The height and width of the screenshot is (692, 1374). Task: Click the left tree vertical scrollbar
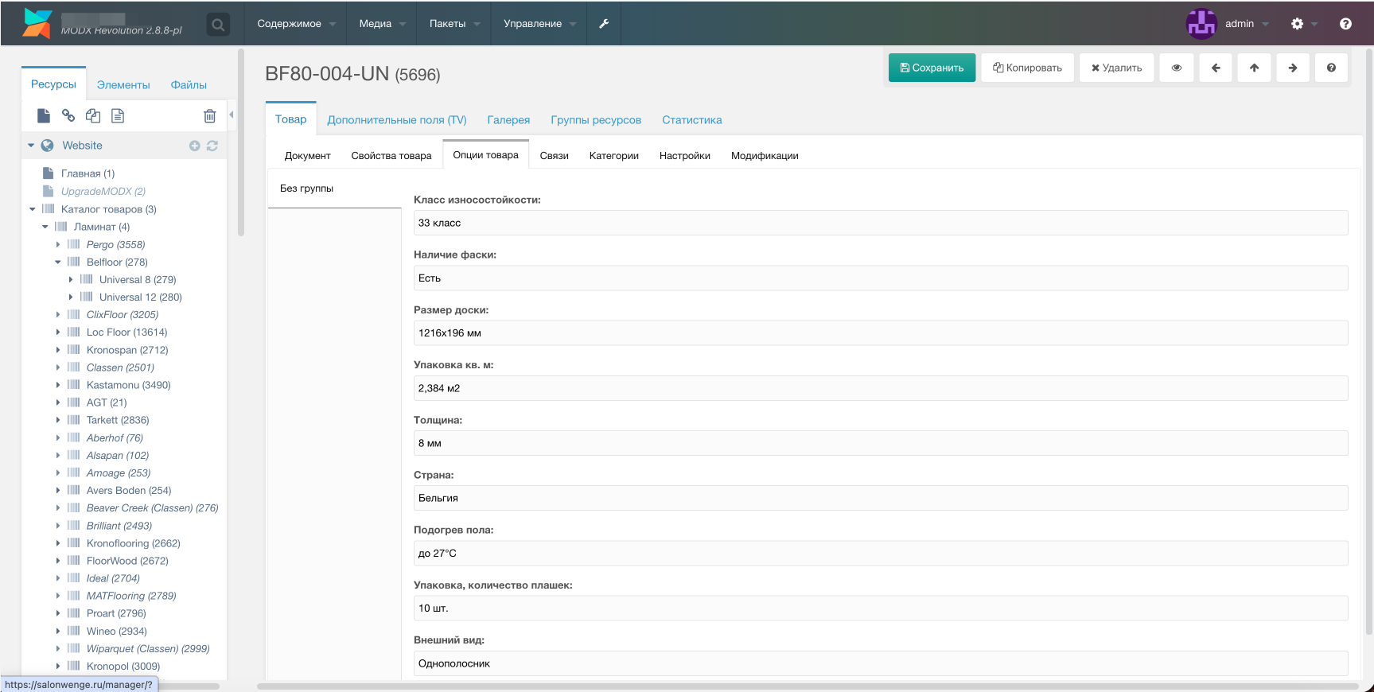pos(241,143)
